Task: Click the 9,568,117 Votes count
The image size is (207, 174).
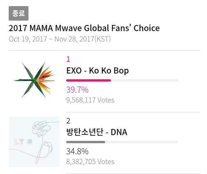Action: (90, 100)
